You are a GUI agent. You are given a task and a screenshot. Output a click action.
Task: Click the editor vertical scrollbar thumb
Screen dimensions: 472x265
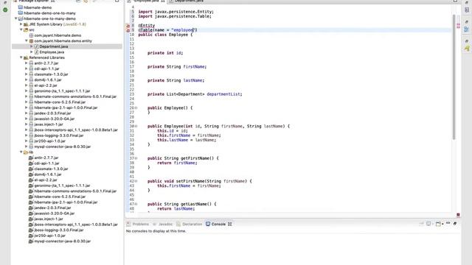pyautogui.click(x=454, y=77)
